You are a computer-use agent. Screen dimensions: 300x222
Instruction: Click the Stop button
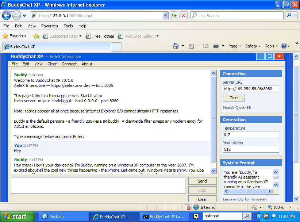203,190
